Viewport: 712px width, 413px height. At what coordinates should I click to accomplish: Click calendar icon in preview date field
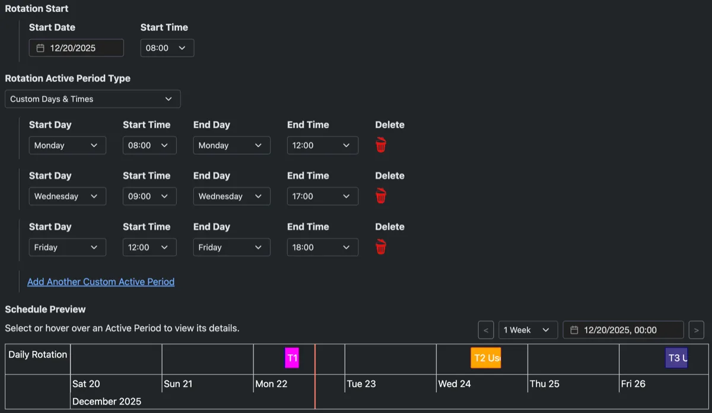574,330
